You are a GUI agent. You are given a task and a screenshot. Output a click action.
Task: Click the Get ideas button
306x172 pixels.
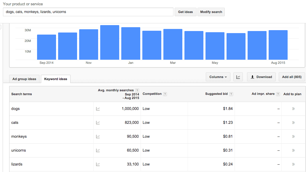click(x=185, y=12)
